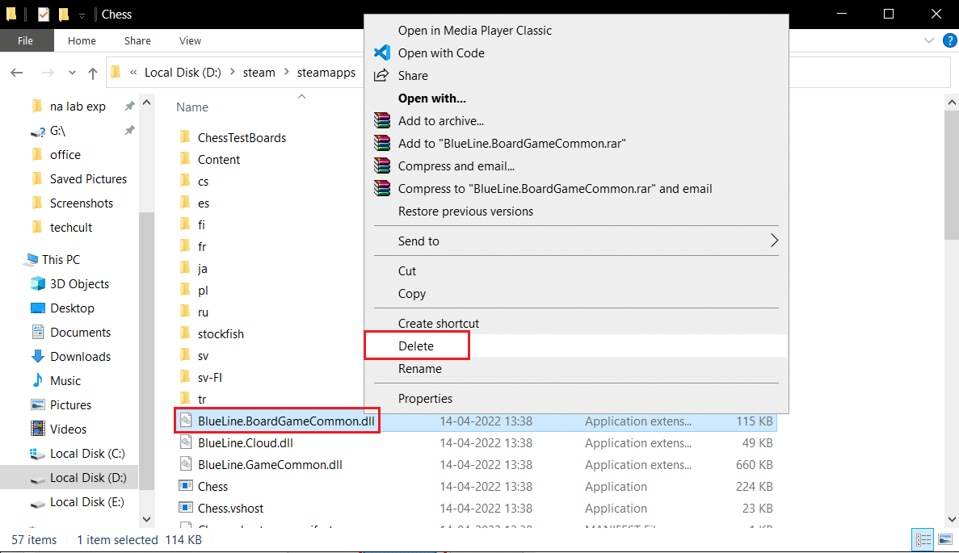This screenshot has width=959, height=553.
Task: Click Open with... in context menu
Action: (431, 98)
